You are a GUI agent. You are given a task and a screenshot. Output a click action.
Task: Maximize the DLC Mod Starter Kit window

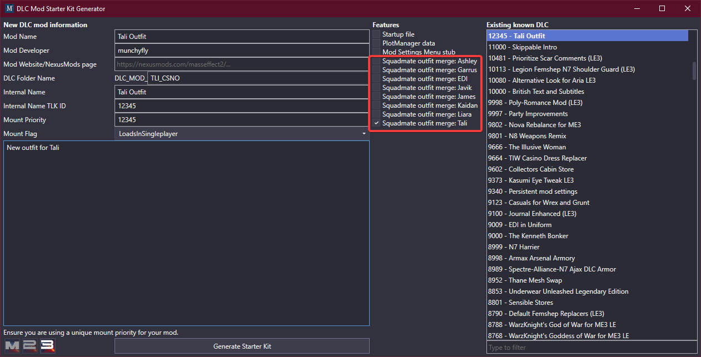(662, 9)
